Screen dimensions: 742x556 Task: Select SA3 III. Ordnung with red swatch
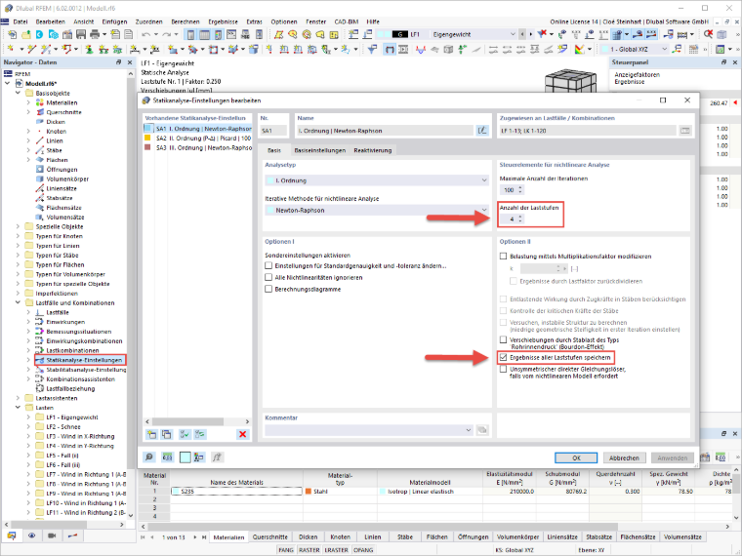click(198, 147)
